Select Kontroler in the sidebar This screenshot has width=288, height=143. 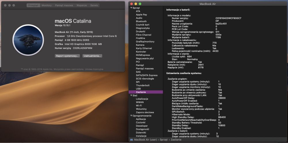(x=141, y=52)
